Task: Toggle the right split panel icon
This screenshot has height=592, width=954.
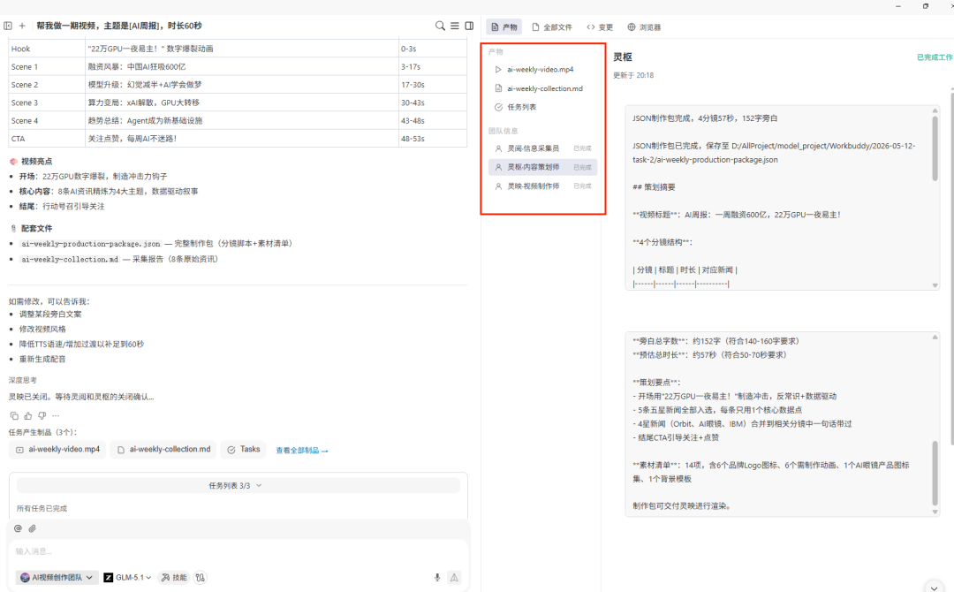Action: (469, 26)
